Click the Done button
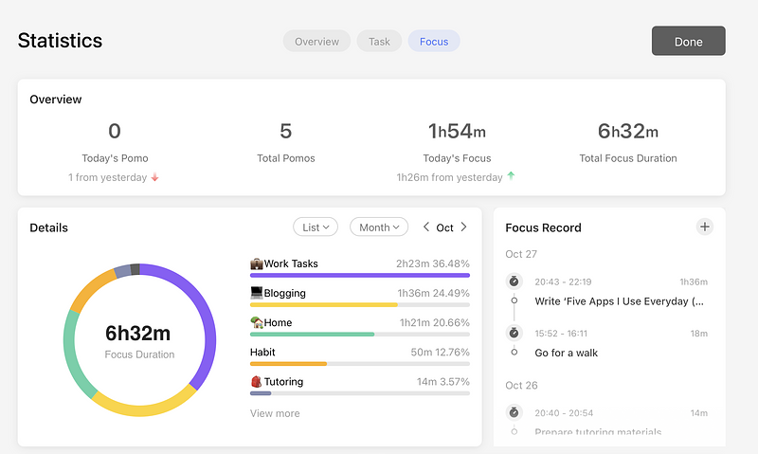This screenshot has height=454, width=758. 689,41
